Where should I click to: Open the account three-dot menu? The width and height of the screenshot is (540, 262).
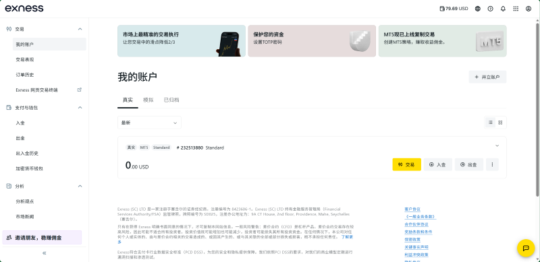coord(492,165)
